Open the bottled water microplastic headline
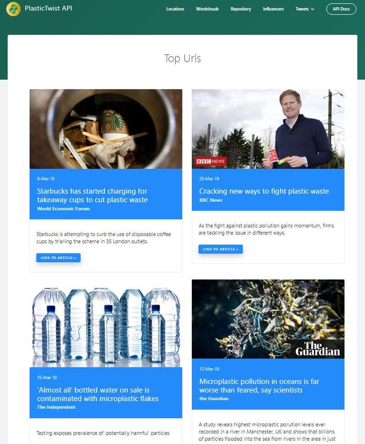This screenshot has width=365, height=444. [97, 394]
